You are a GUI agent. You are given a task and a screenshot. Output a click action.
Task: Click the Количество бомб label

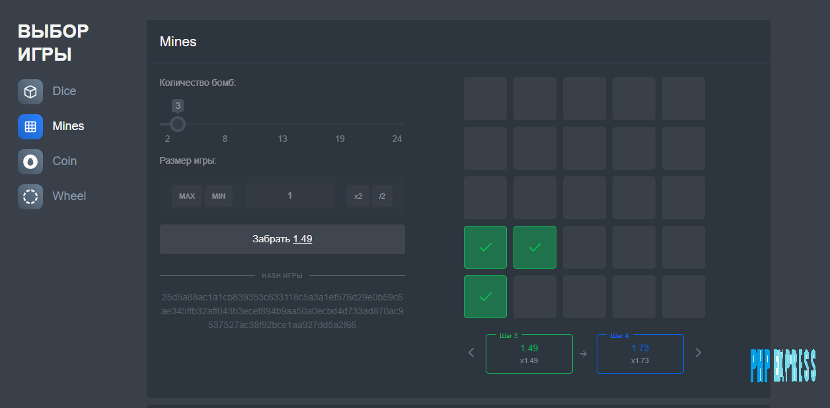click(198, 83)
